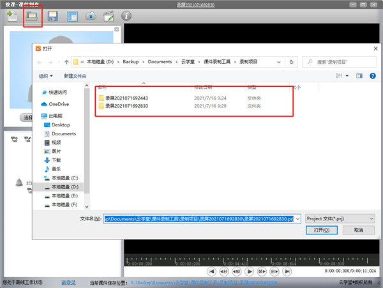Image resolution: width=383 pixels, height=288 pixels.
Task: Click Documents in address breadcrumb
Action: [x=160, y=62]
